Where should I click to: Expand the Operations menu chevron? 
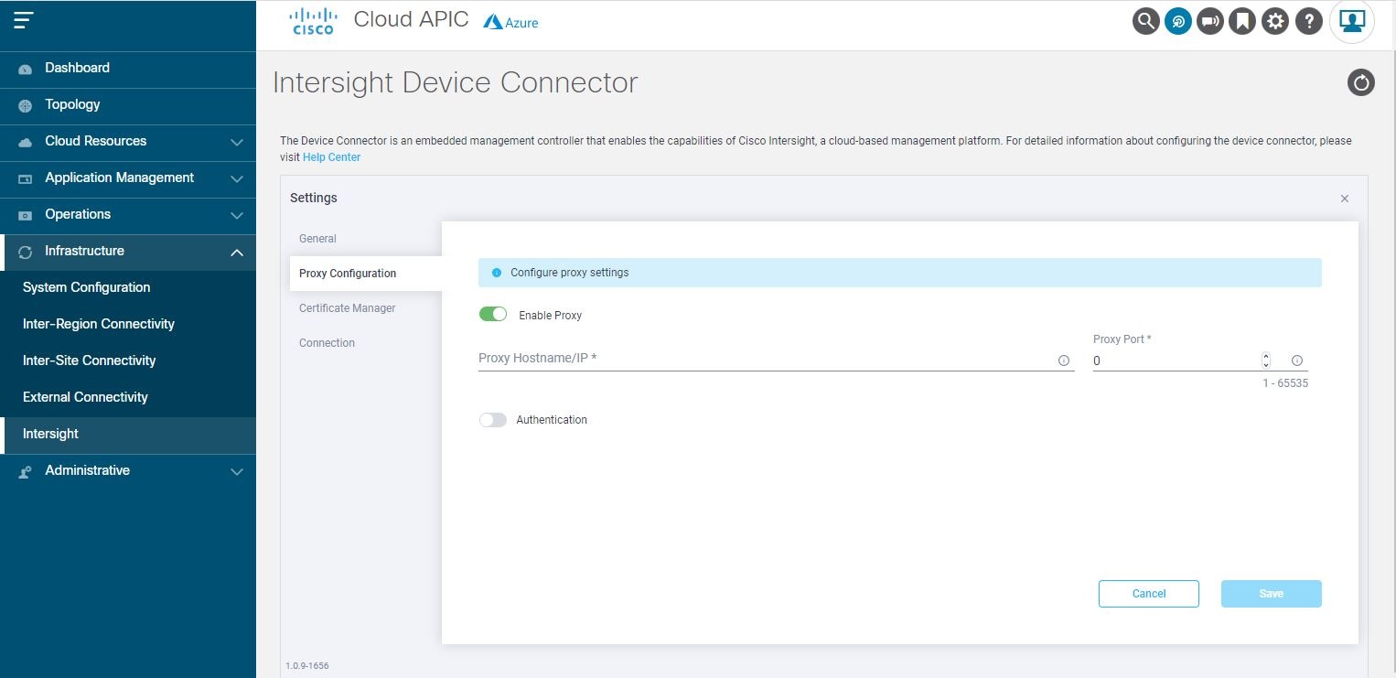[x=237, y=216]
